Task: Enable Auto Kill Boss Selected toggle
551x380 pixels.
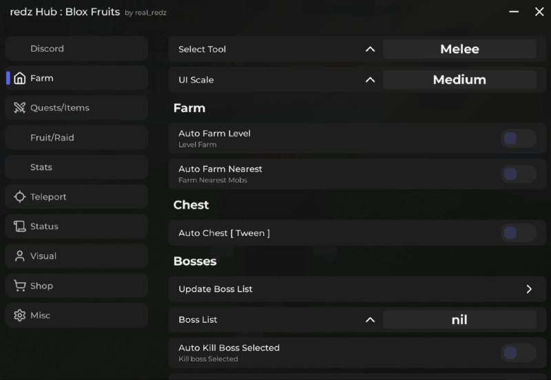Action: [518, 353]
